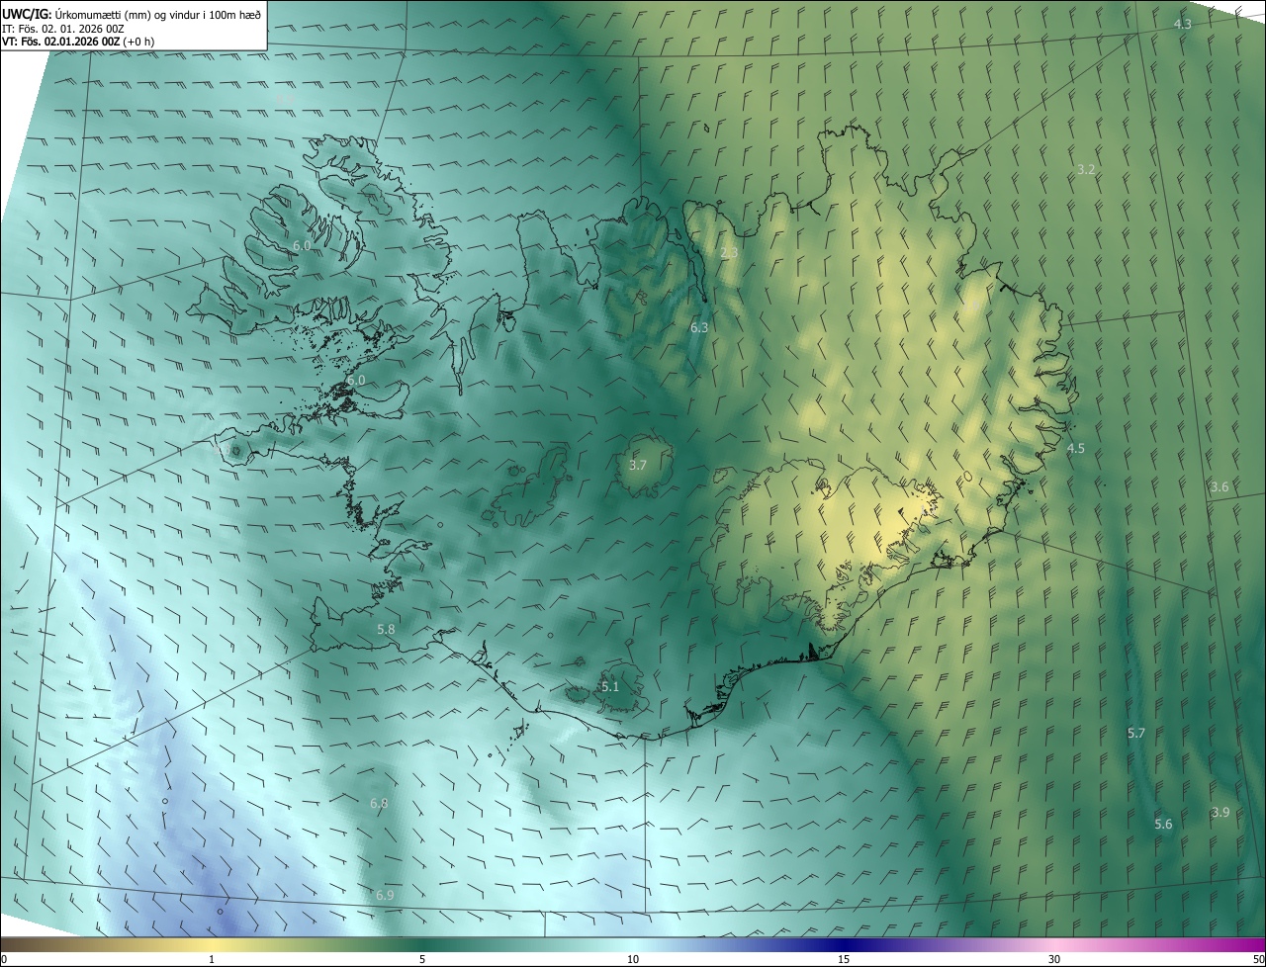Image resolution: width=1266 pixels, height=967 pixels.
Task: Click the 4.3 value on the map
Action: point(1183,24)
